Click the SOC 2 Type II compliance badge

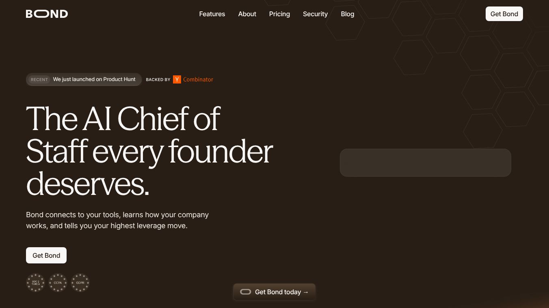(36, 282)
